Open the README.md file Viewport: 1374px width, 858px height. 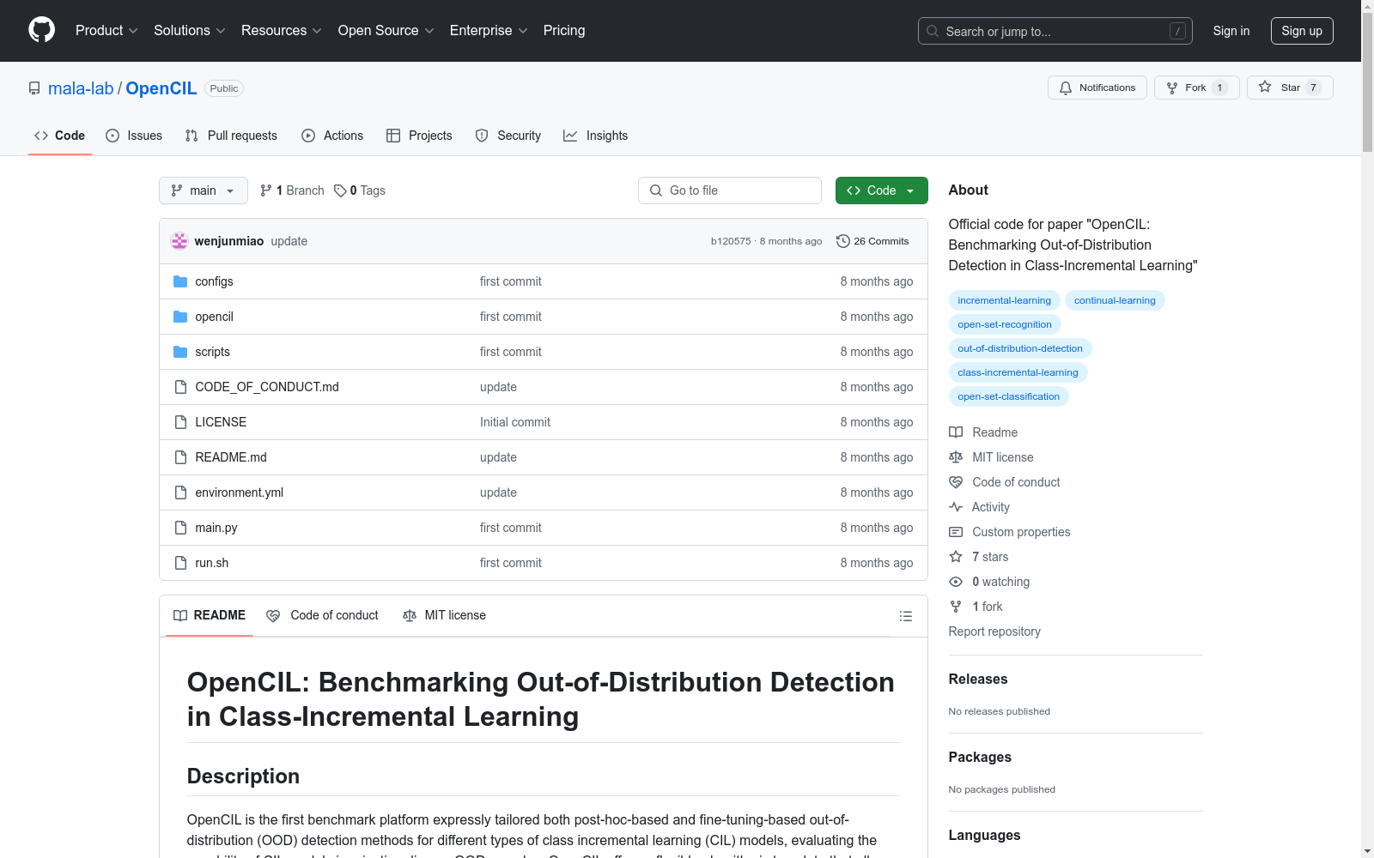click(231, 457)
